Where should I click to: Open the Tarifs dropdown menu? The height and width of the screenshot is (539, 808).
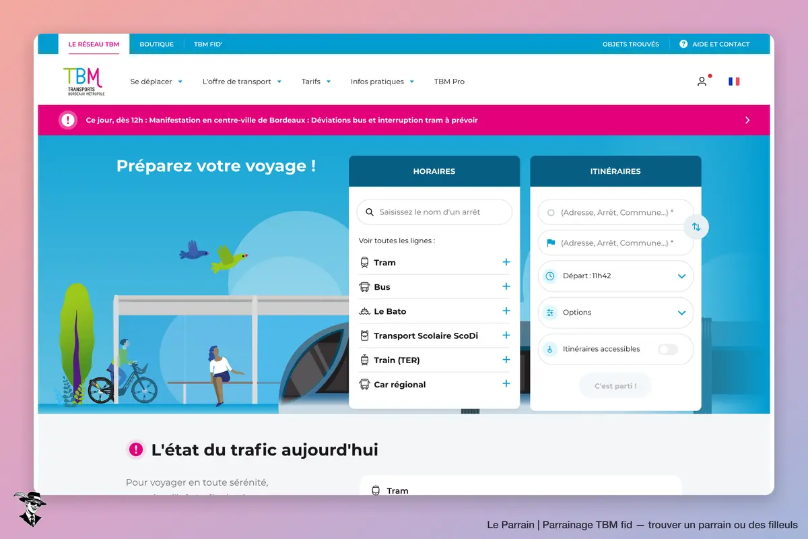click(316, 82)
